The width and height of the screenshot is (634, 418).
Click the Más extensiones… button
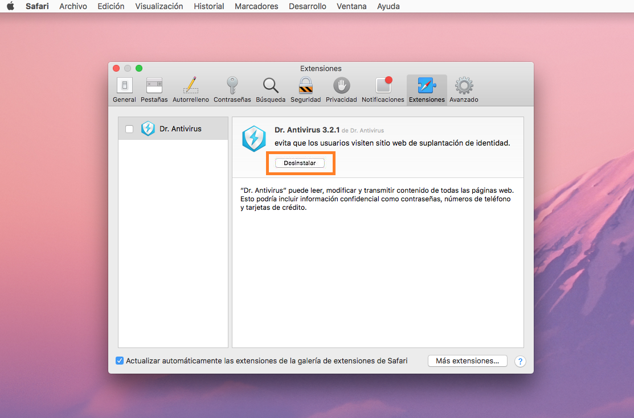pyautogui.click(x=468, y=361)
